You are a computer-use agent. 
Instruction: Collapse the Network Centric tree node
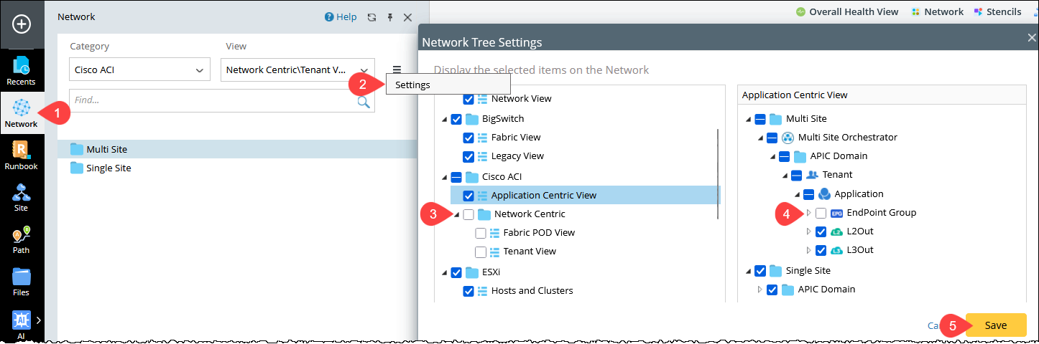(456, 215)
